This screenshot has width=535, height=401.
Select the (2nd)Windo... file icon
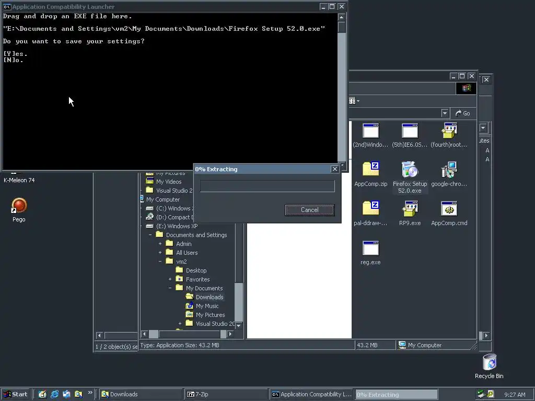[x=370, y=131]
